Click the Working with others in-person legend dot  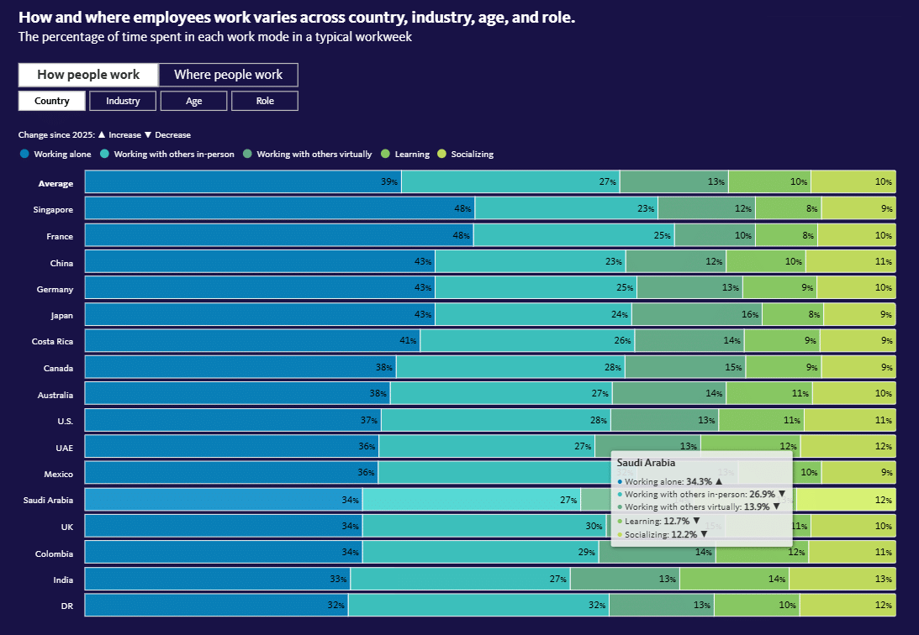pos(105,154)
